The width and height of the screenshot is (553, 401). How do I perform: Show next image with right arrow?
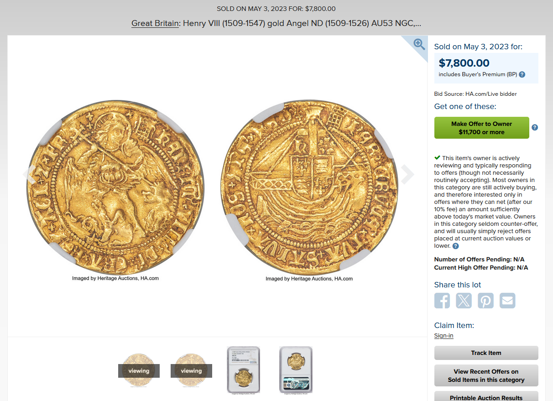pyautogui.click(x=407, y=174)
